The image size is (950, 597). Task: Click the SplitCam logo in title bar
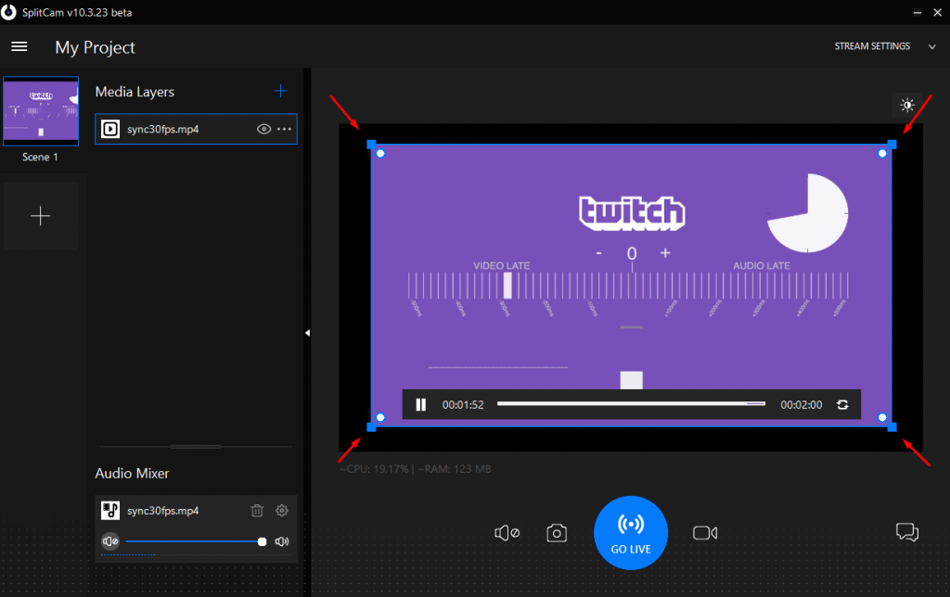(8, 12)
